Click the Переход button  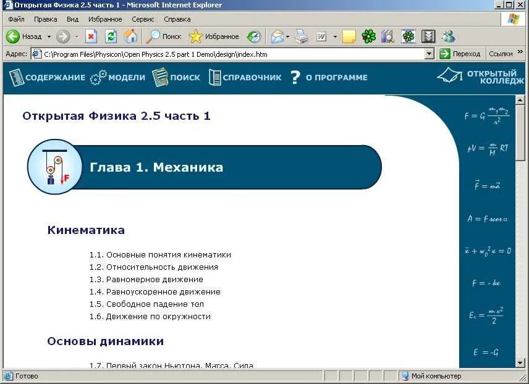click(463, 54)
